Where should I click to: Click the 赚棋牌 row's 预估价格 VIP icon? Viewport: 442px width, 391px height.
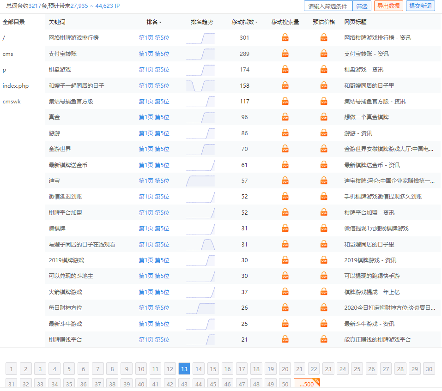click(324, 228)
